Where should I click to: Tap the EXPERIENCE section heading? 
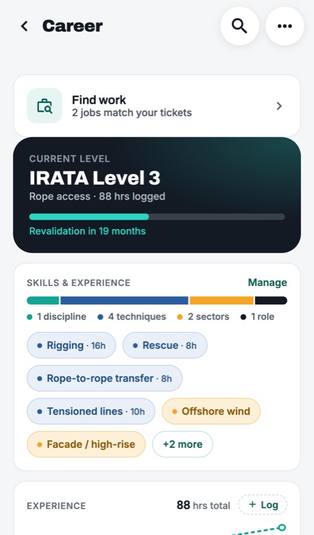(56, 506)
